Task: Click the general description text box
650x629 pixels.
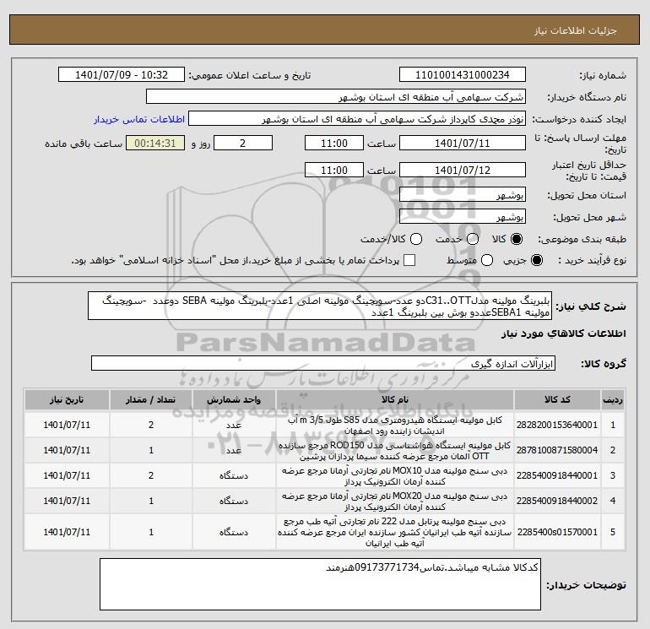Action: 320,306
